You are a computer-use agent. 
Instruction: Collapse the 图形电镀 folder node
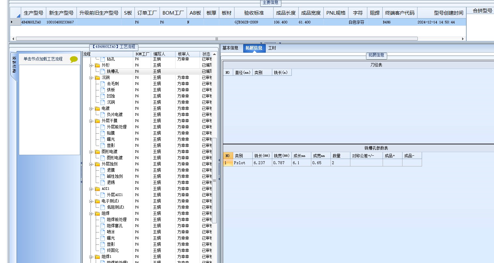91,152
